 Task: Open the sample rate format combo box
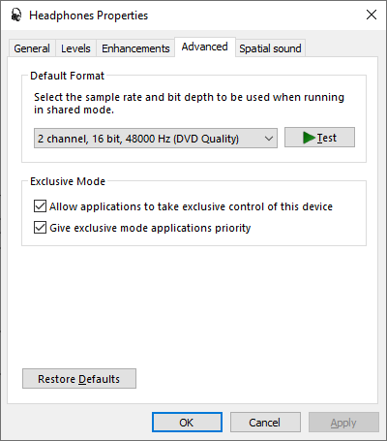pyautogui.click(x=156, y=139)
